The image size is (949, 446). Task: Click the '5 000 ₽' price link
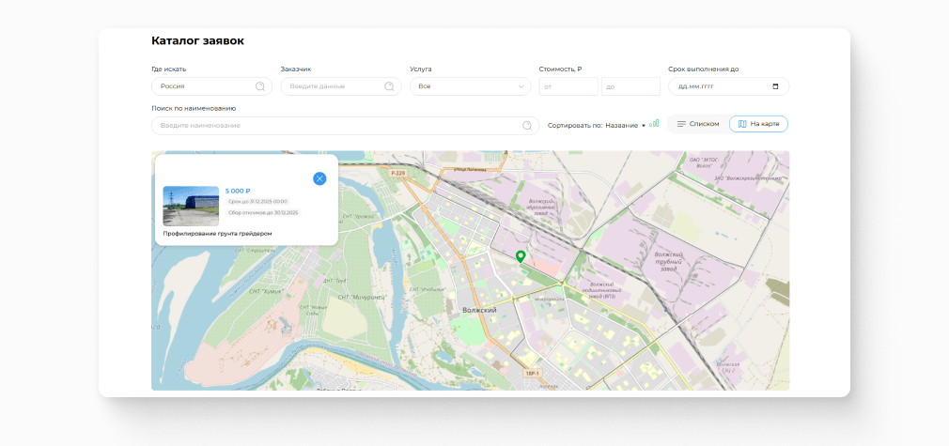click(x=238, y=191)
